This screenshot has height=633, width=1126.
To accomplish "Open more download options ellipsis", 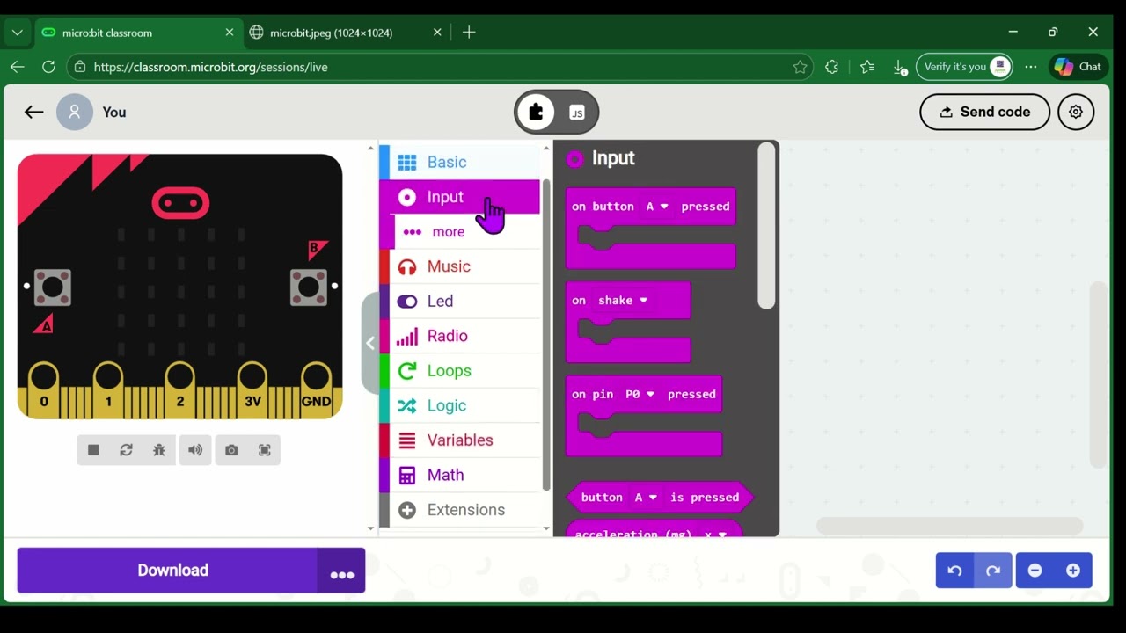I will 341,571.
